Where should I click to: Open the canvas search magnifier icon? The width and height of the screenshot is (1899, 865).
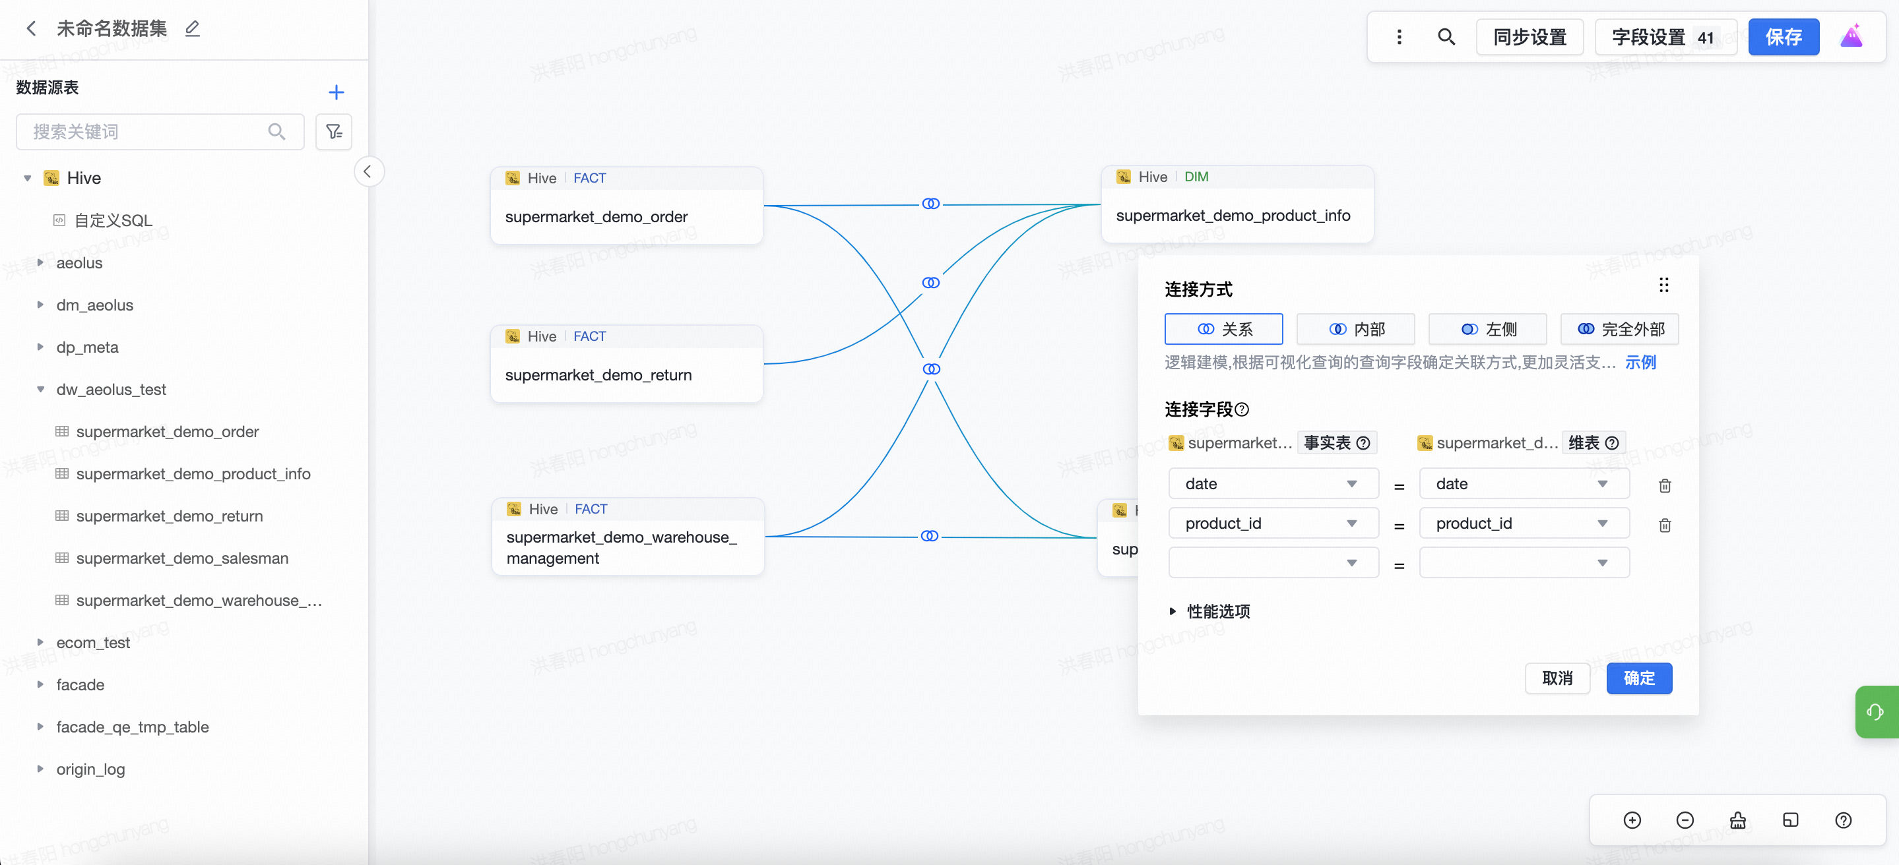pyautogui.click(x=1446, y=37)
